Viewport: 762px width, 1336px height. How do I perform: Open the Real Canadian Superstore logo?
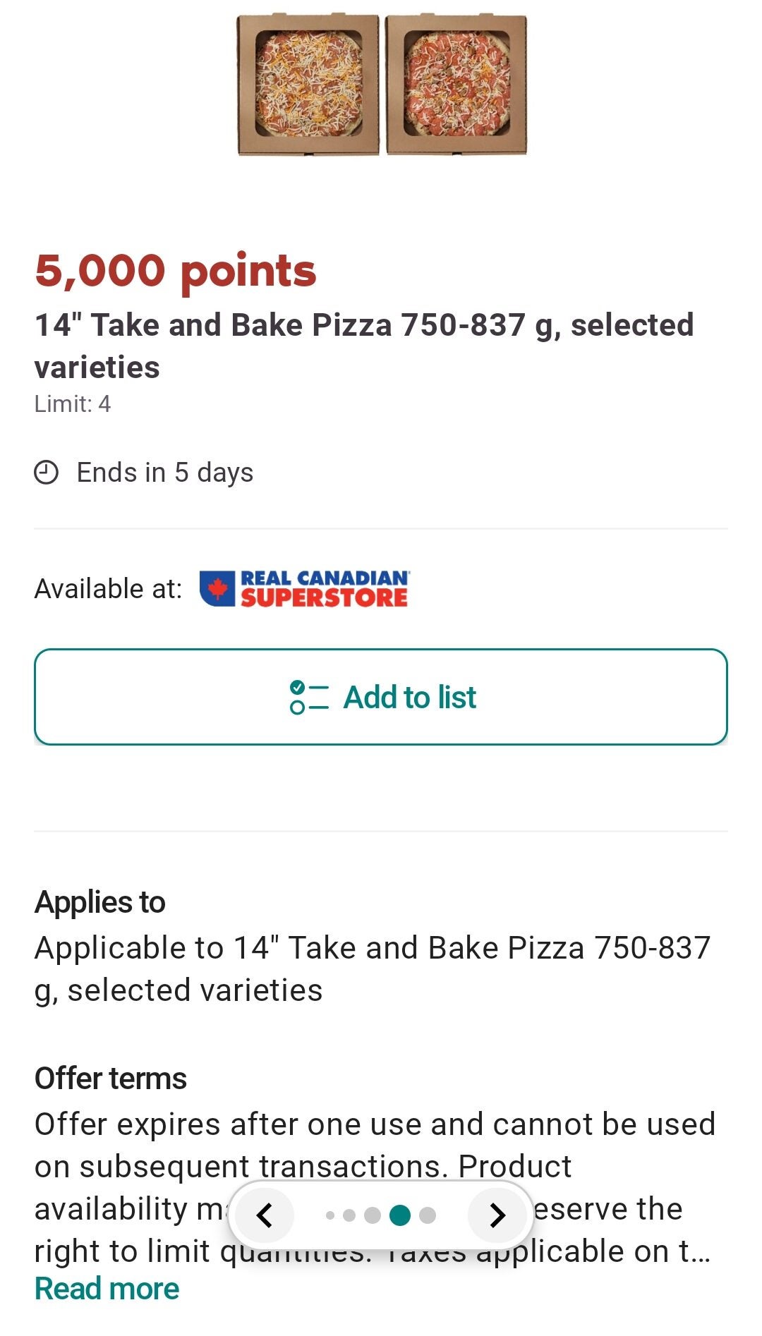[304, 589]
